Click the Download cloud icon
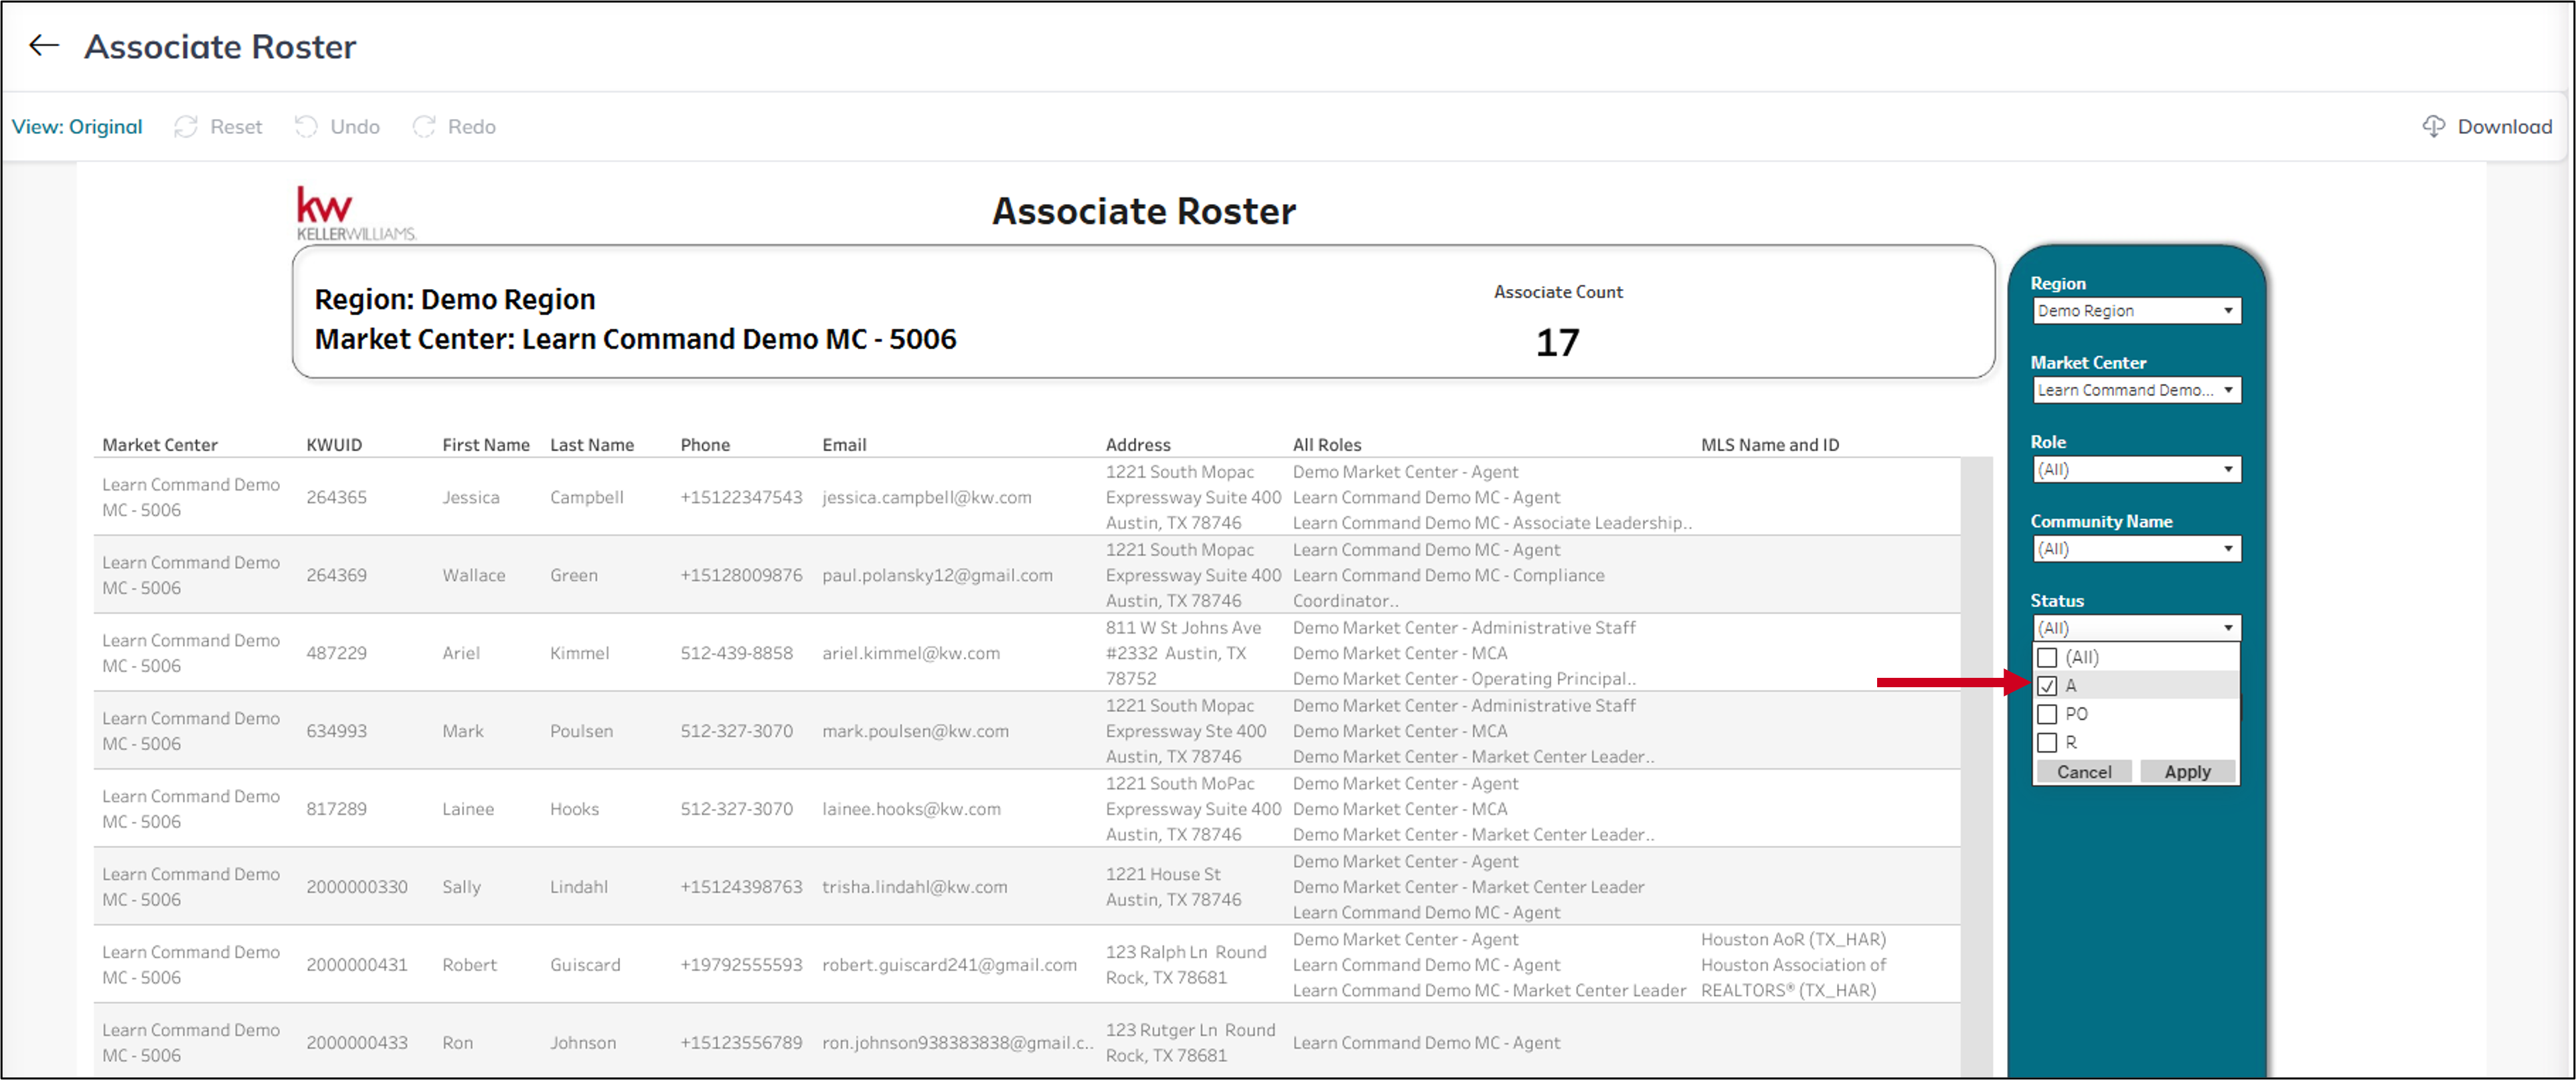2576x1080 pixels. tap(2433, 126)
